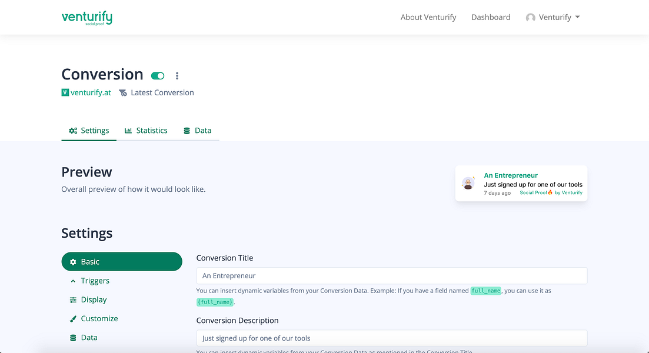Go to the Dashboard
The width and height of the screenshot is (649, 353).
491,17
